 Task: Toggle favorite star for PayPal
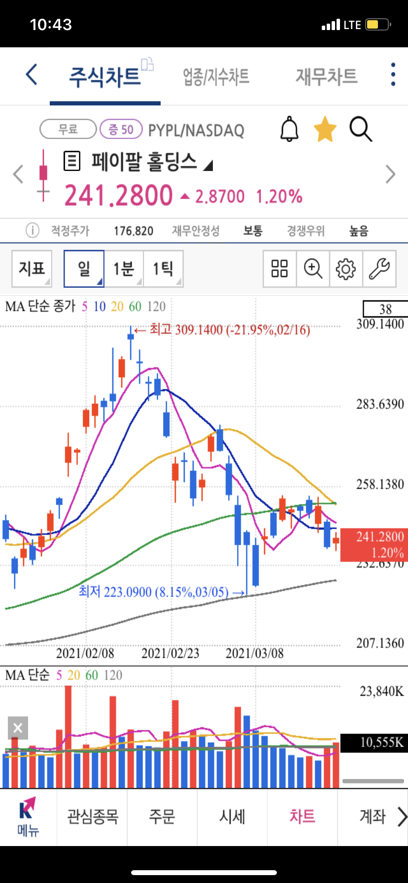point(325,129)
